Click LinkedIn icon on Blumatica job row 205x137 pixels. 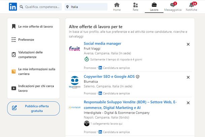coord(100,93)
